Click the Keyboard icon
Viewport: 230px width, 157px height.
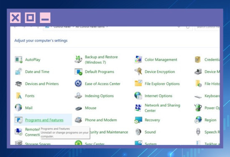(x=198, y=97)
